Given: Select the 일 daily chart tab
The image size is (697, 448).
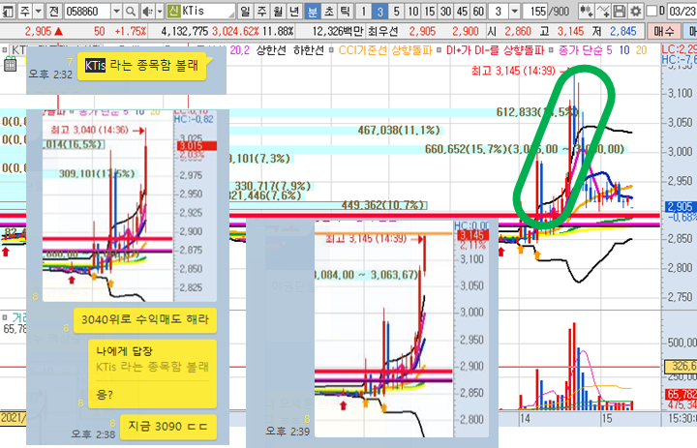Looking at the screenshot, I should pyautogui.click(x=245, y=11).
